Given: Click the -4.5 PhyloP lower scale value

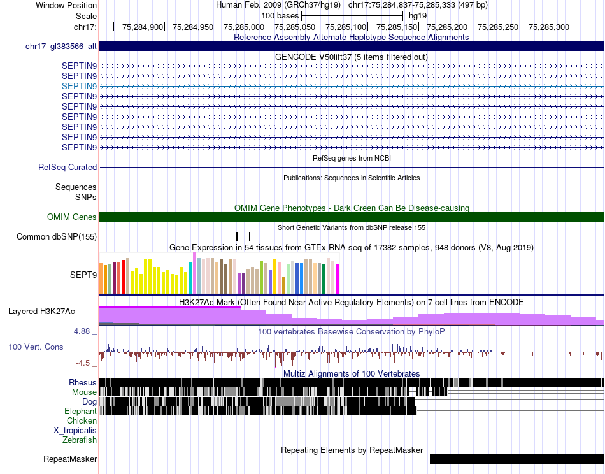Looking at the screenshot, I should [83, 363].
